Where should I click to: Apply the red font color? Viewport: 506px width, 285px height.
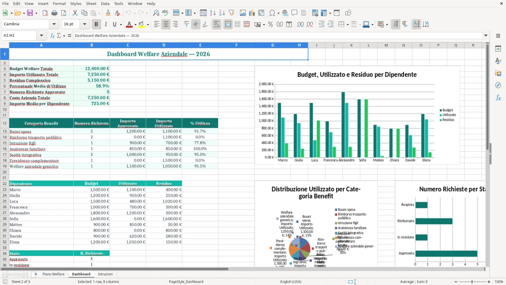(129, 24)
